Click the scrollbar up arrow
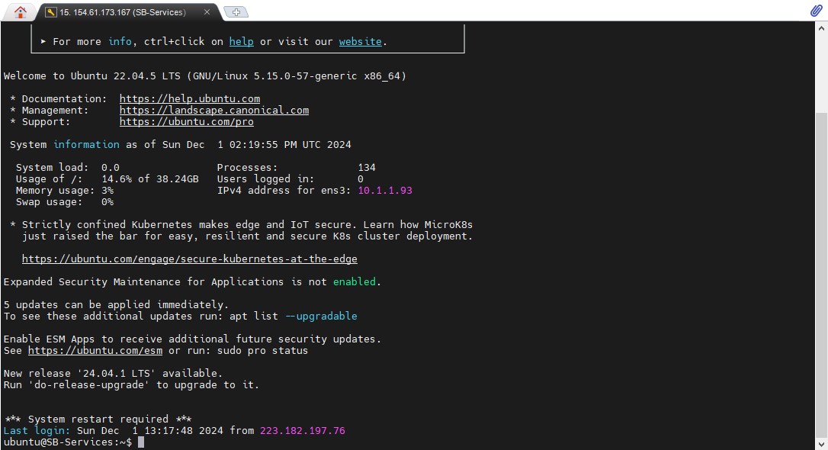Viewport: 828px width, 450px height. [821, 28]
